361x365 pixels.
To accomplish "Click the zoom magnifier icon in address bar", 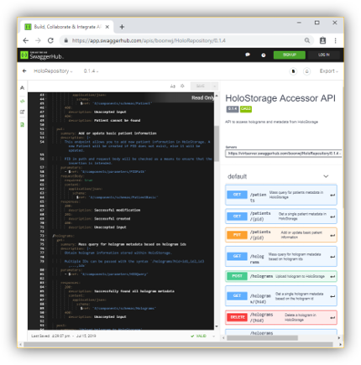I will 307,40.
